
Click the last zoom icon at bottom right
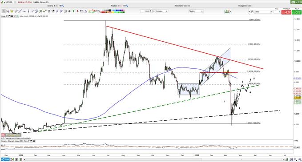click(x=300, y=159)
